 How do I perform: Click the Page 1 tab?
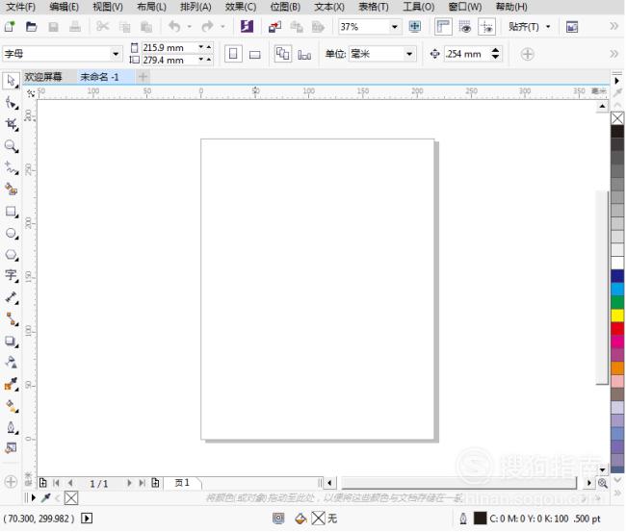click(x=182, y=483)
